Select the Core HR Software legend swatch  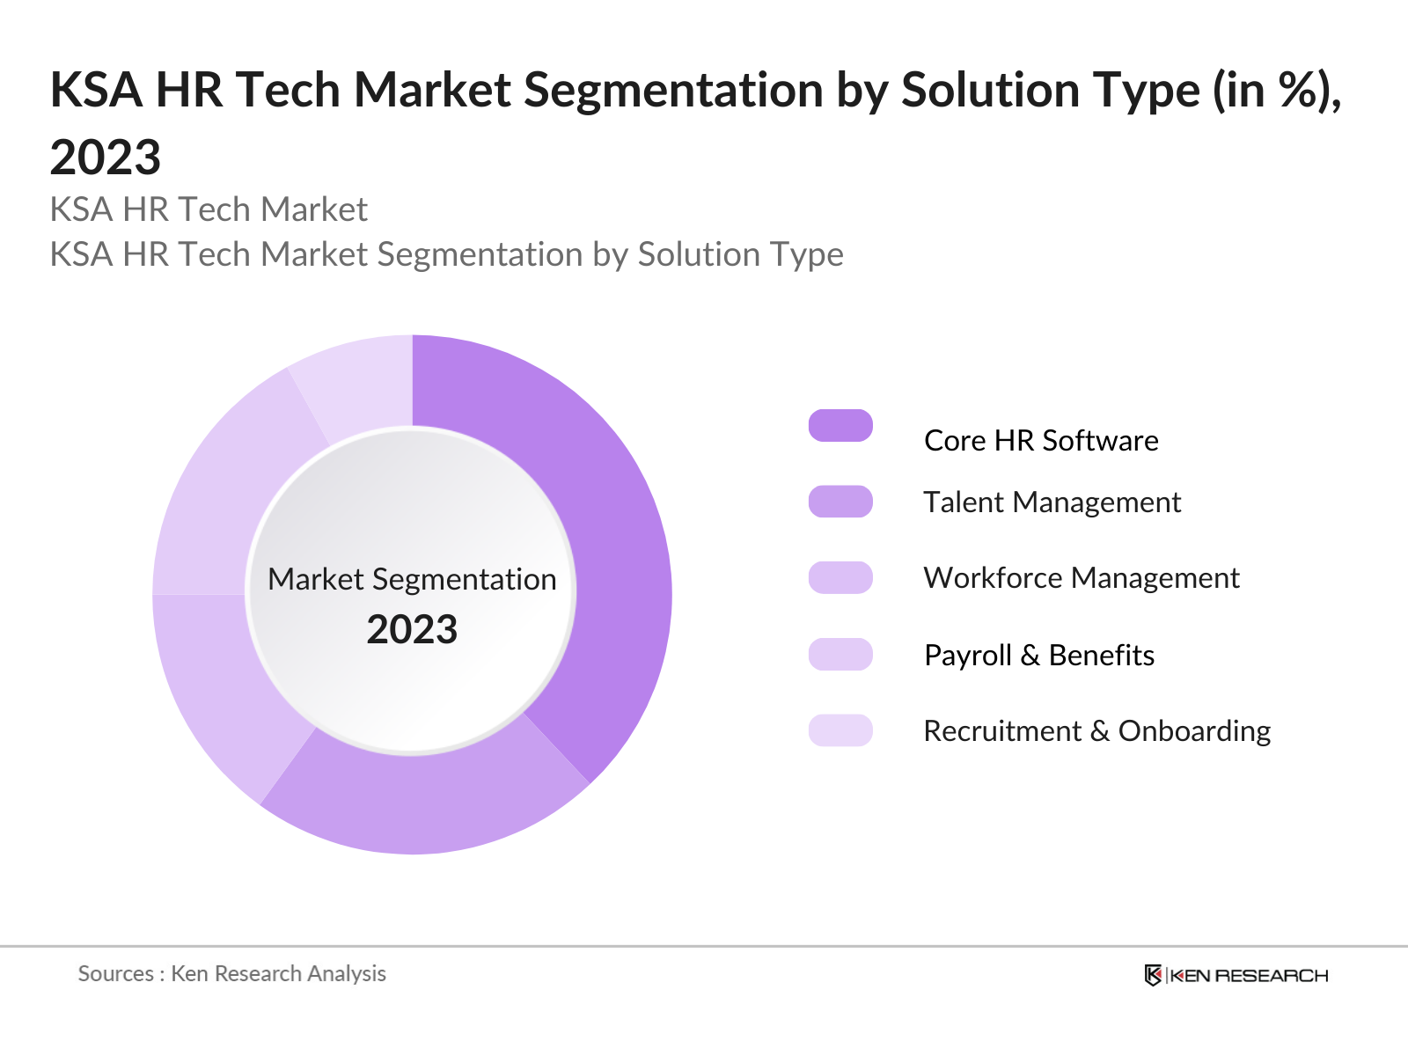[841, 425]
